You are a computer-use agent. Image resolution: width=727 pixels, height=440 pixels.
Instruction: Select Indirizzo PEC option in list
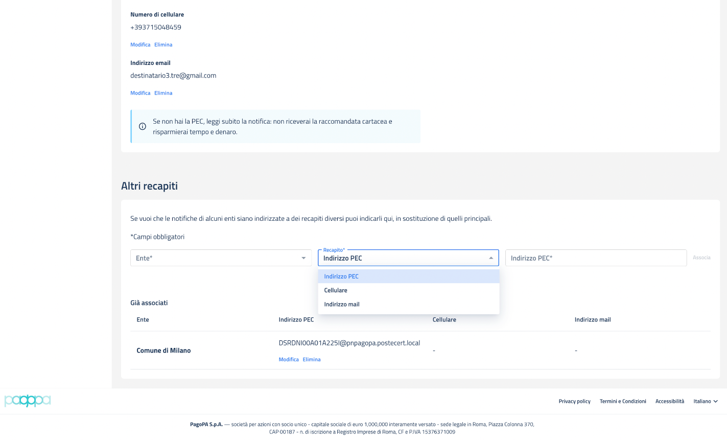341,276
